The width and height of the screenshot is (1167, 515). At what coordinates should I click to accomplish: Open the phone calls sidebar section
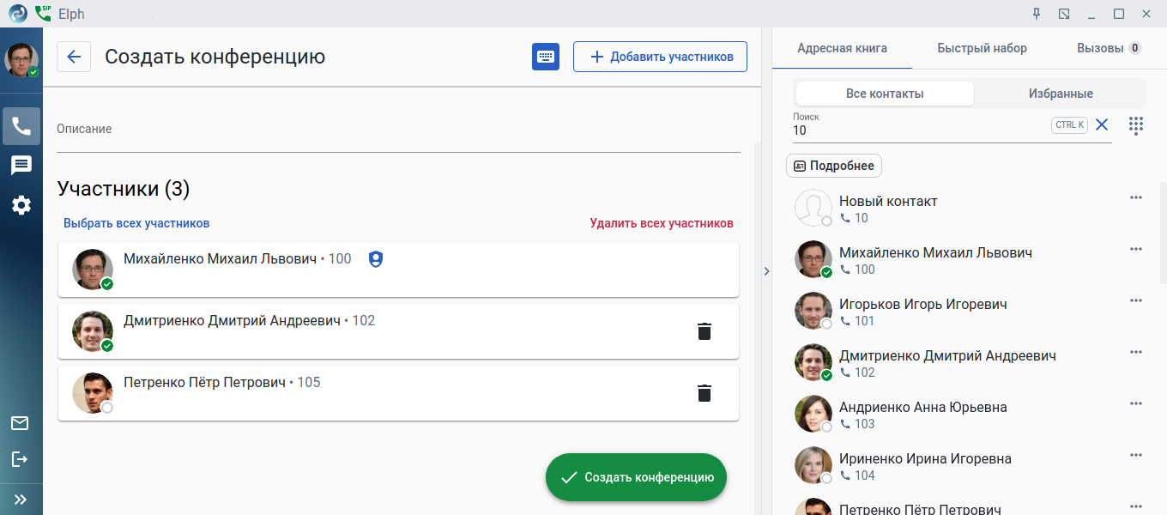coord(21,126)
